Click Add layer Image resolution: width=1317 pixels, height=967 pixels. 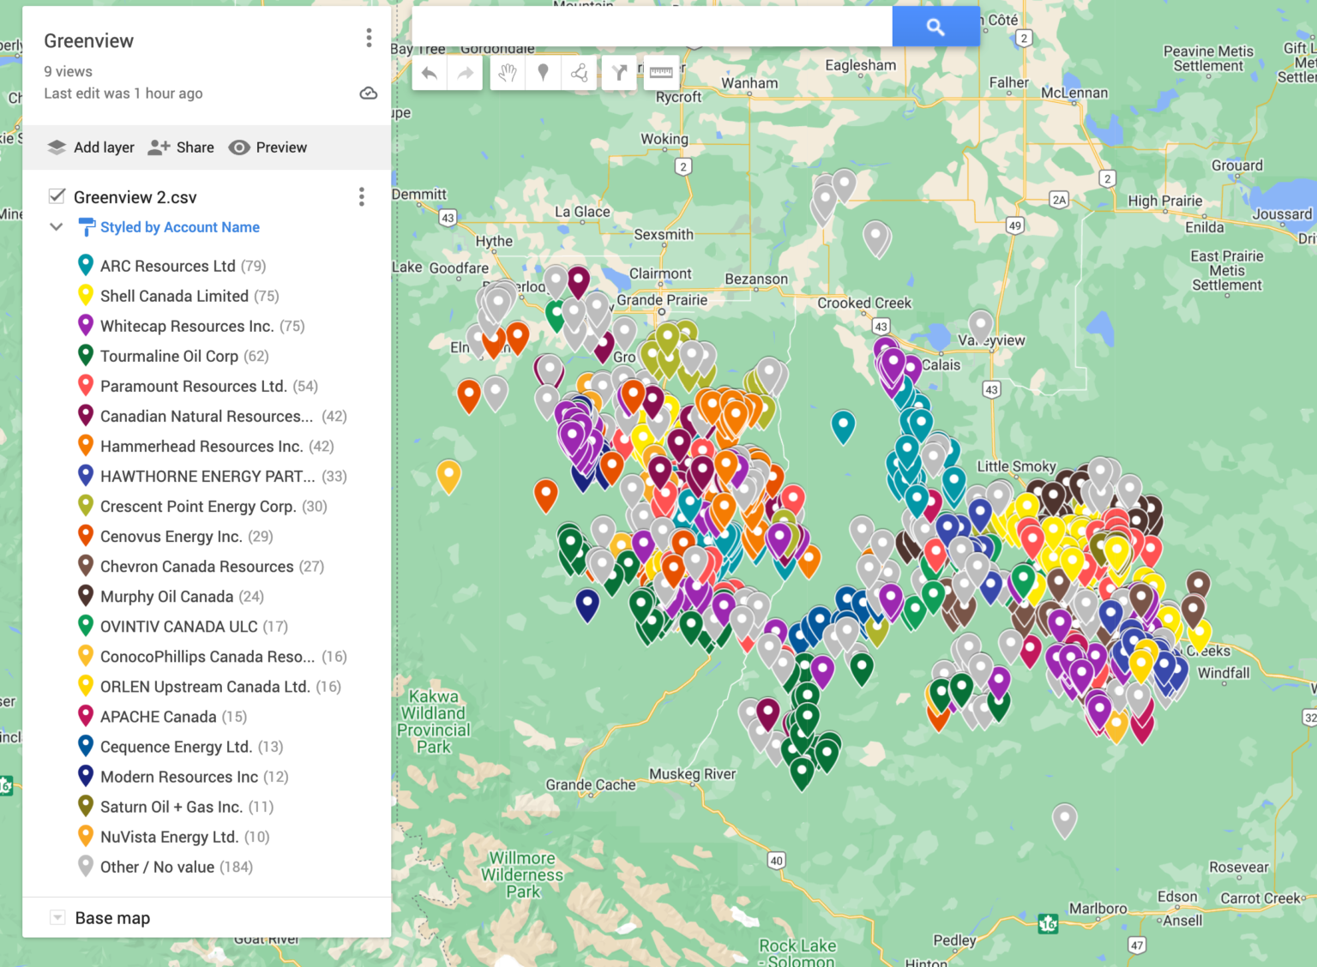click(90, 147)
